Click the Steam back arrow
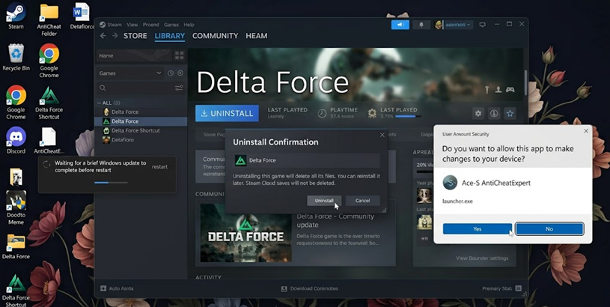Screen dimensions: 610x307 tap(103, 36)
